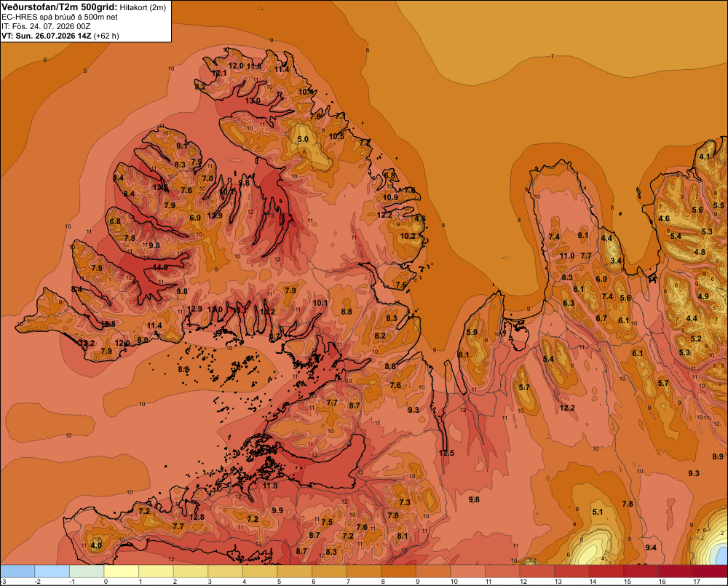Image resolution: width=728 pixels, height=586 pixels.
Task: Click the '10.9' temperature value
Action: (390, 197)
